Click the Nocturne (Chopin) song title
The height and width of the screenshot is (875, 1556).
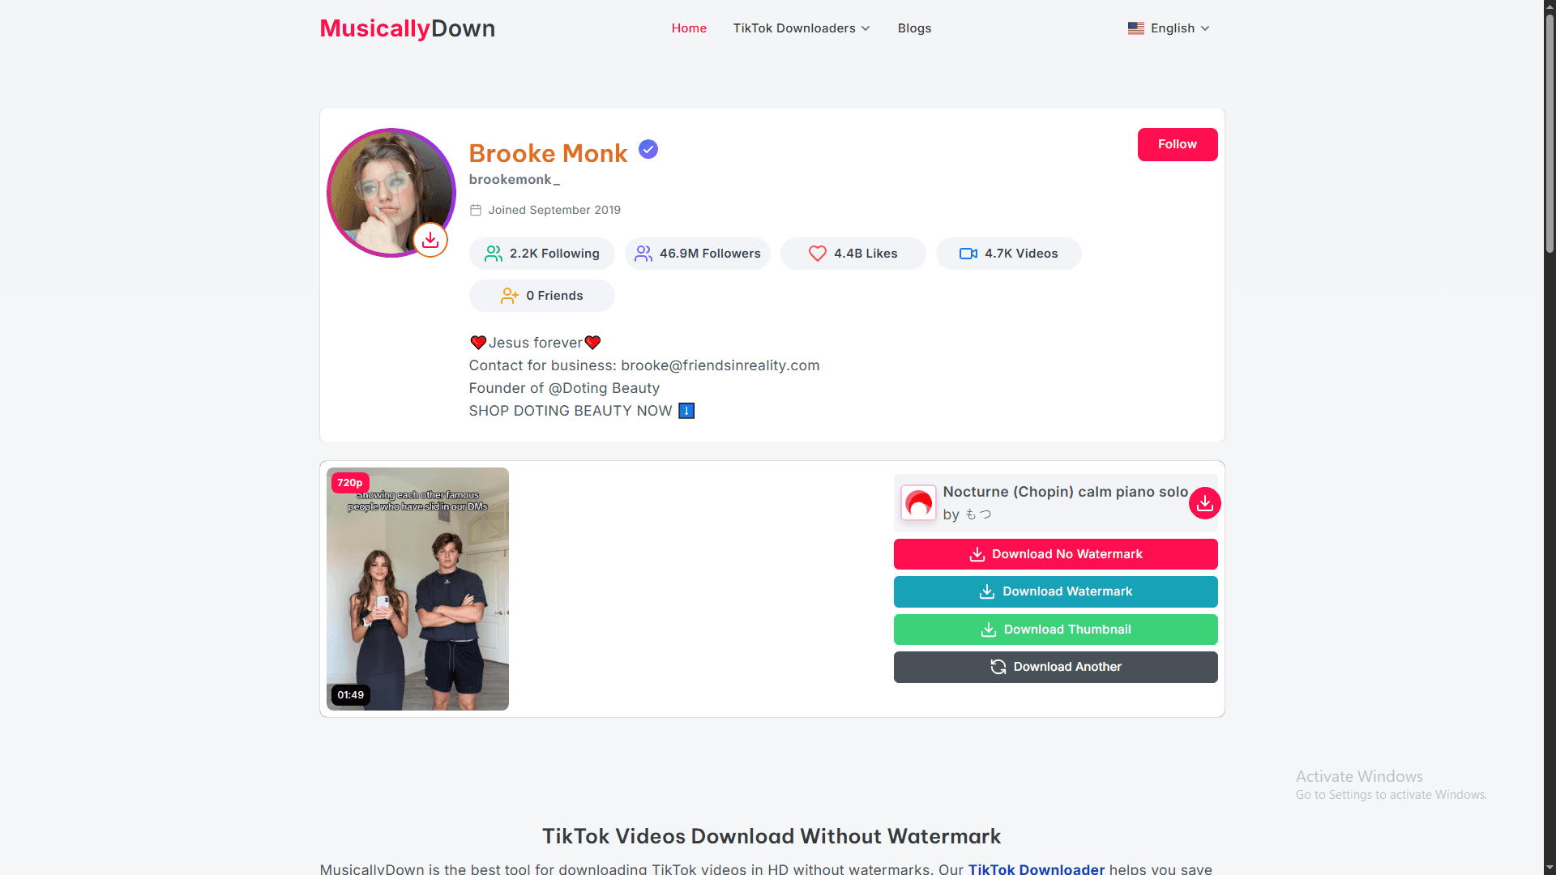point(1065,492)
